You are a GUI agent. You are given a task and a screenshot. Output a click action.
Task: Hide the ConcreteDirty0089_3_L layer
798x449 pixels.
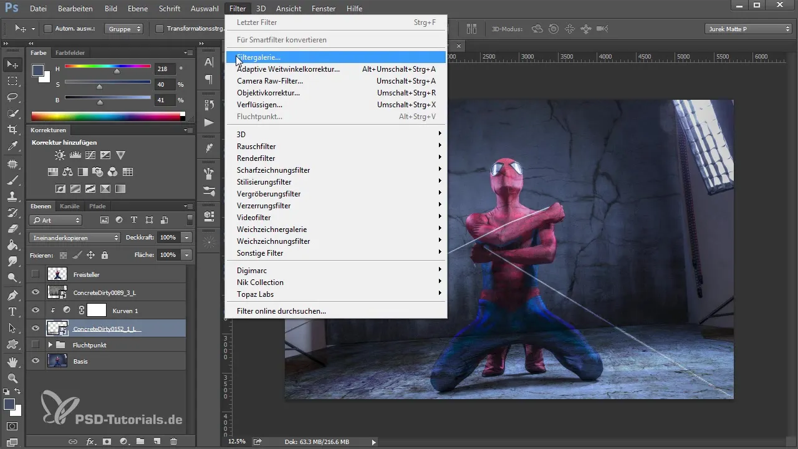[x=36, y=292]
